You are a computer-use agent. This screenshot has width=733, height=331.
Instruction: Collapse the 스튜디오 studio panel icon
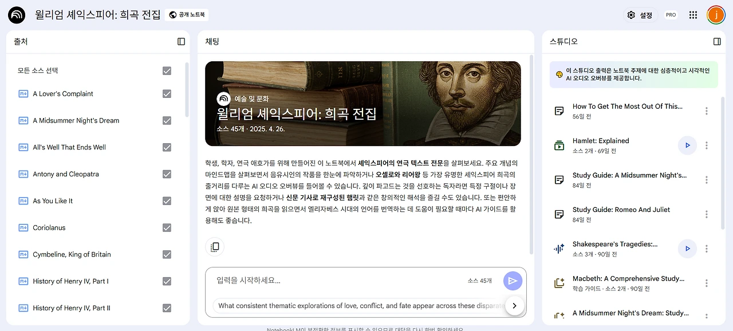coord(717,42)
